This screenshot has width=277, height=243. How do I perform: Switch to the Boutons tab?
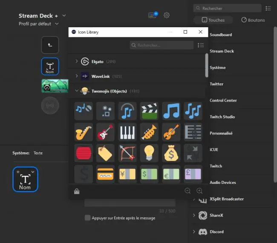(x=253, y=20)
